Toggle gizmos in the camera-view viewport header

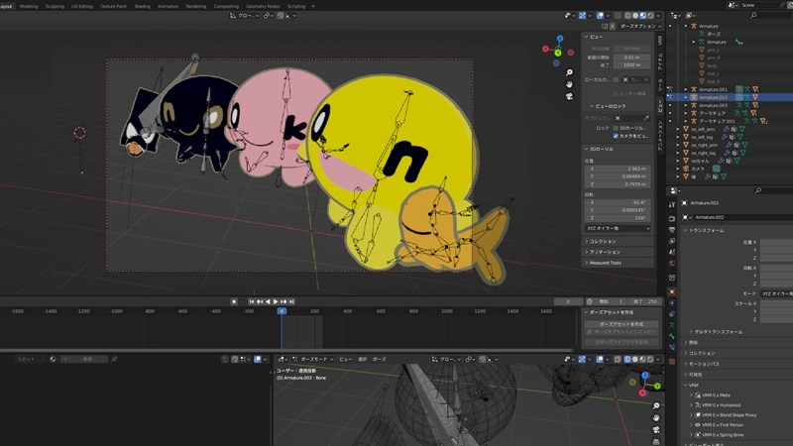(582, 16)
